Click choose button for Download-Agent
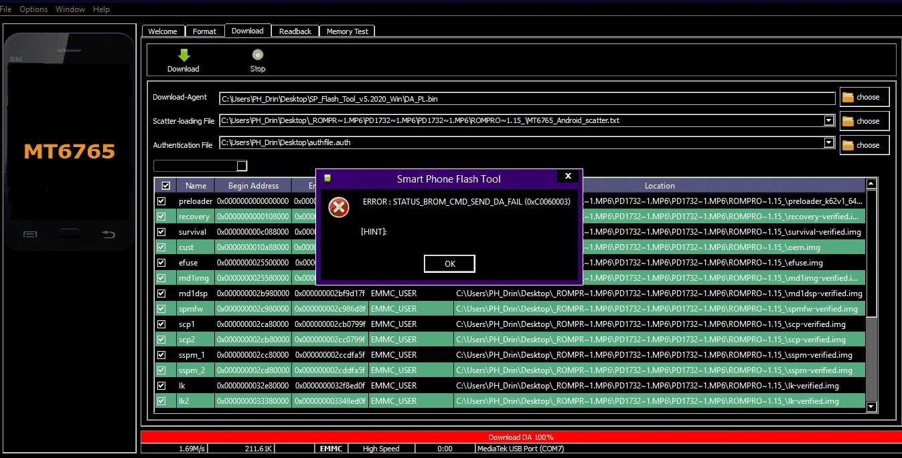 point(865,97)
